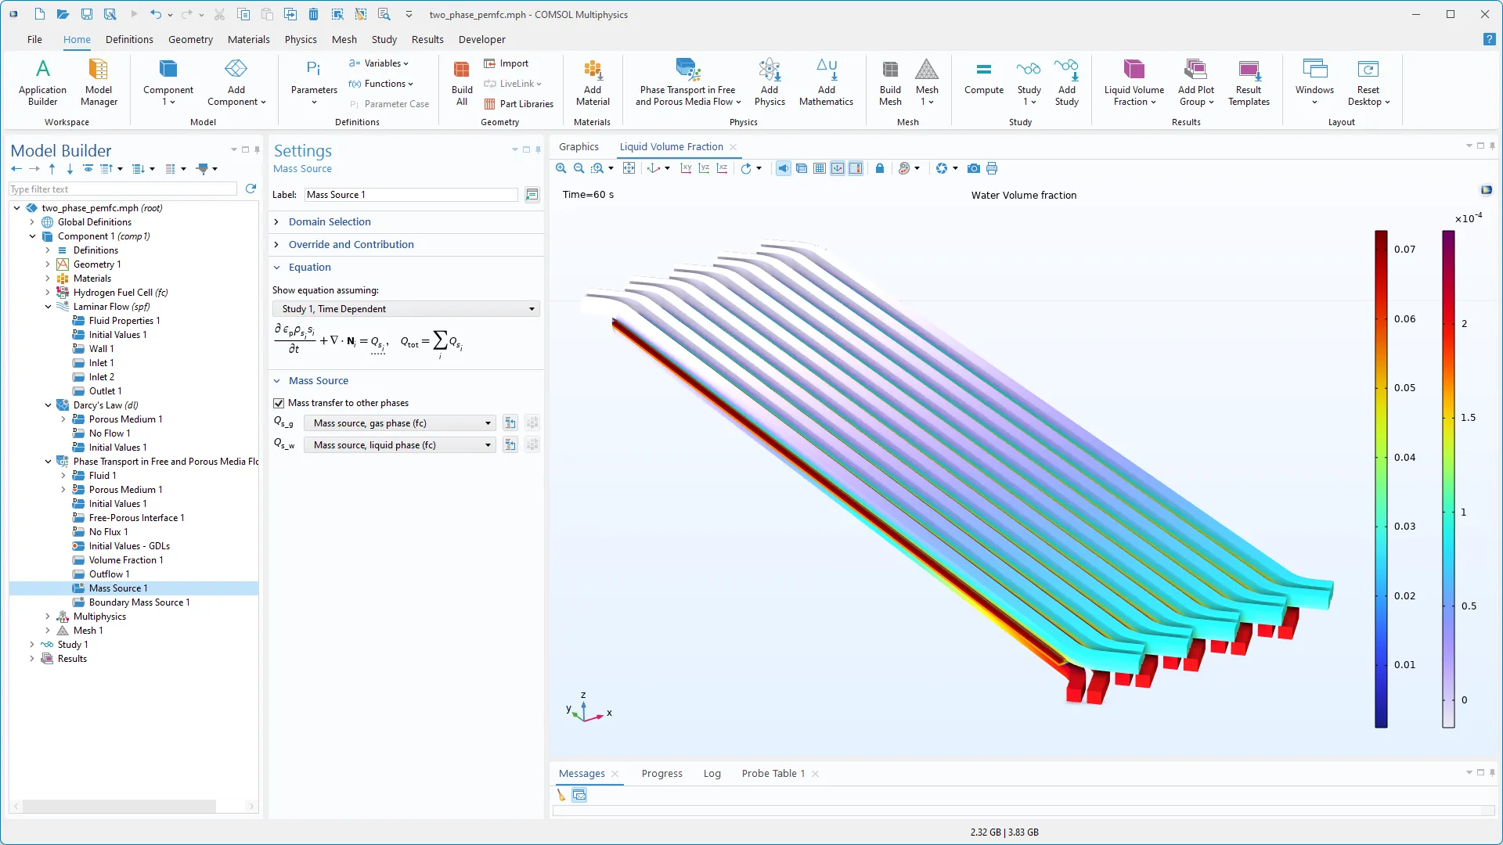Take image snapshot with camera icon
The image size is (1503, 845).
tap(973, 168)
